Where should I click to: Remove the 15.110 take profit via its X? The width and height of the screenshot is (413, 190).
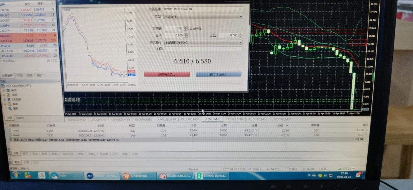click(x=256, y=130)
